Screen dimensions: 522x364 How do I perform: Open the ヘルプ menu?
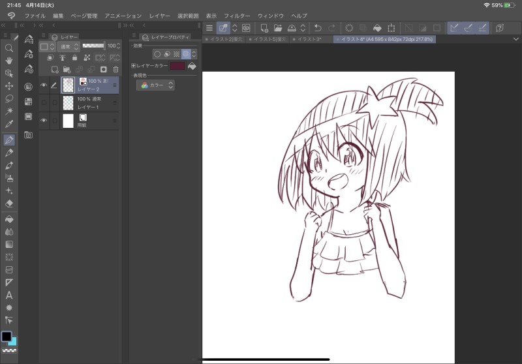(299, 15)
